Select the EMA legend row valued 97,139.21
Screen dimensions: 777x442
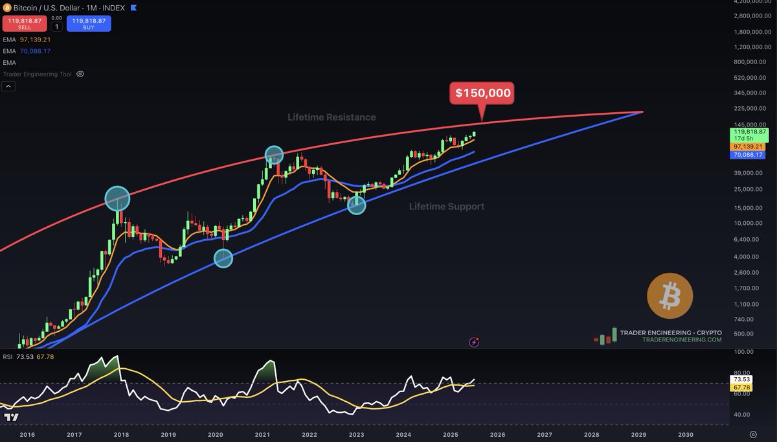tap(27, 40)
